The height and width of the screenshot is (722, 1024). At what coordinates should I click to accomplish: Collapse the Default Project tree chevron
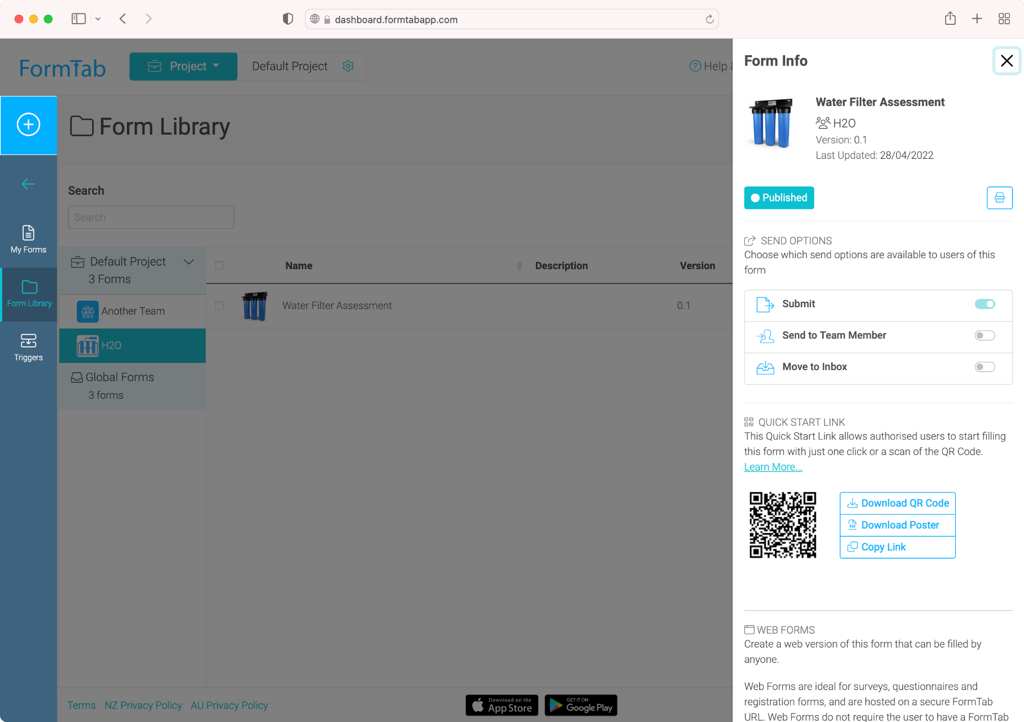coord(189,262)
